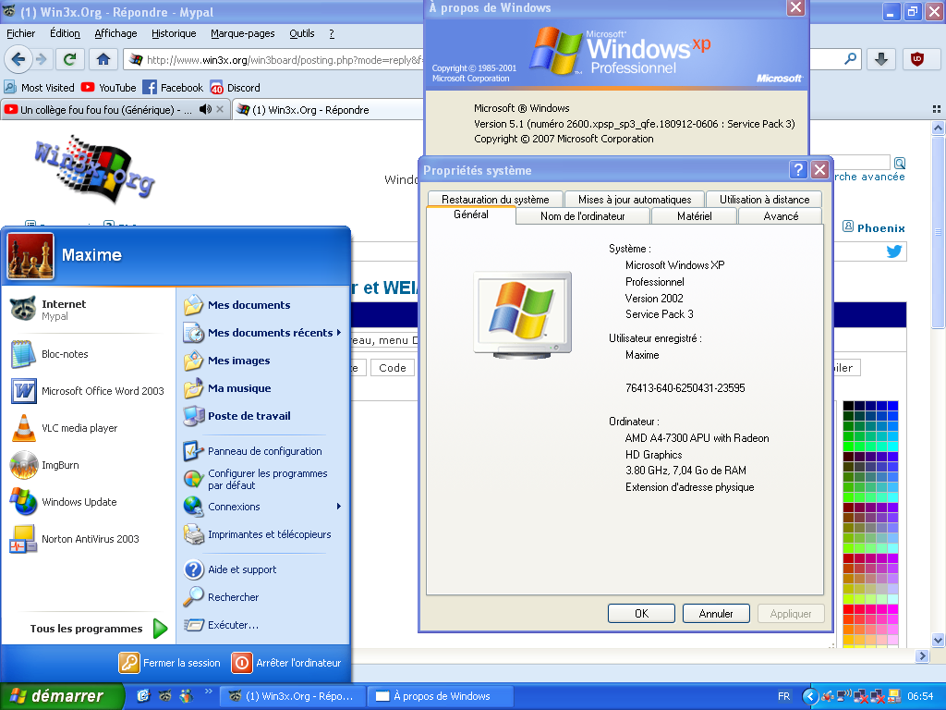Open the Most Visited bookmark folder

click(39, 88)
